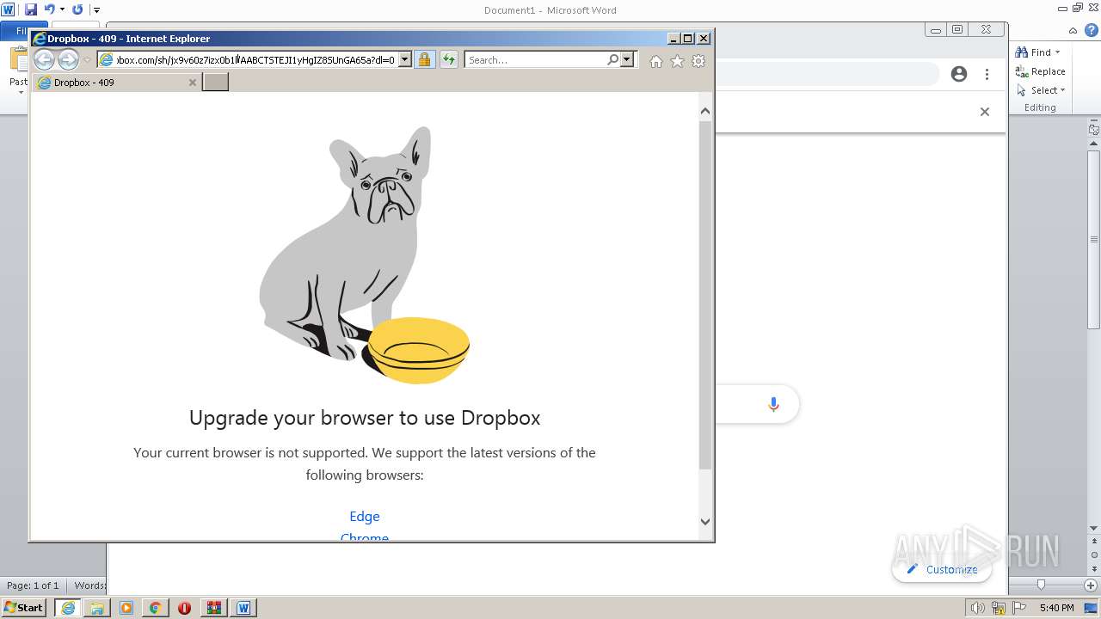Open the Select dropdown in Word
The height and width of the screenshot is (619, 1101).
(1041, 90)
